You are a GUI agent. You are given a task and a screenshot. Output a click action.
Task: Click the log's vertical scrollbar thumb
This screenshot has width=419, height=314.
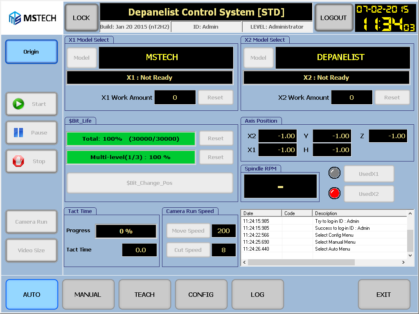(410, 240)
